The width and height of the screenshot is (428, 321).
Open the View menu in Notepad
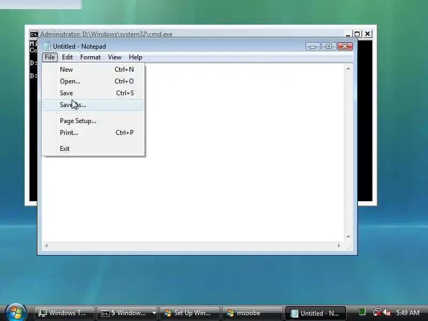(x=114, y=57)
